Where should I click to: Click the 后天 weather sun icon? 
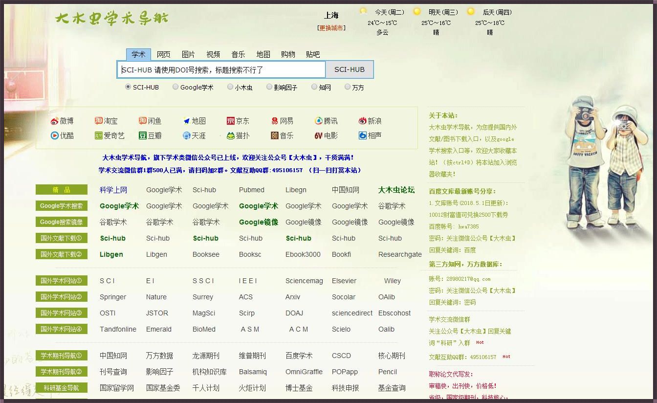point(471,11)
